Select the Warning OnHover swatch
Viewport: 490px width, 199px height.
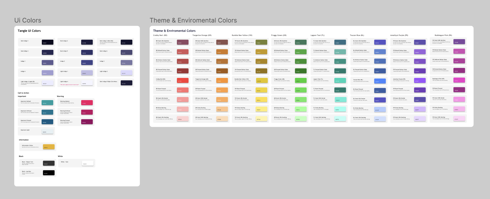[87, 112]
